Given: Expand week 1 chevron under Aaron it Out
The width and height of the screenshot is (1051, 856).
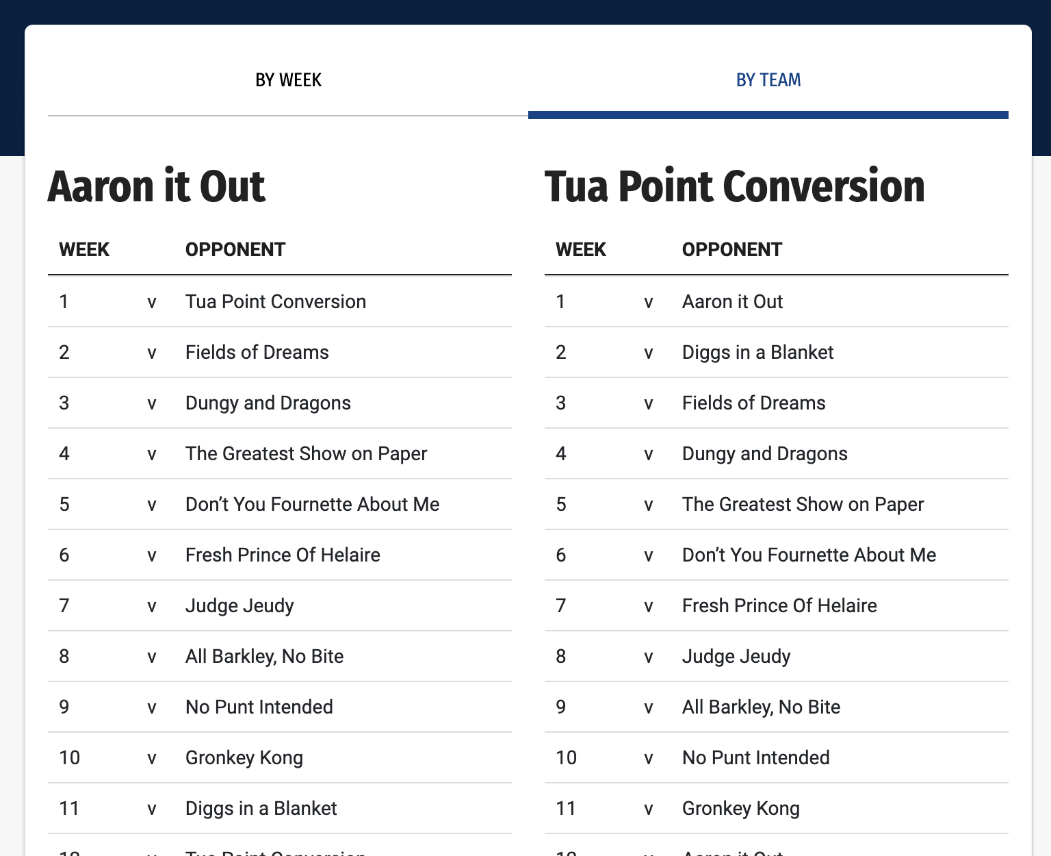Looking at the screenshot, I should coord(152,302).
